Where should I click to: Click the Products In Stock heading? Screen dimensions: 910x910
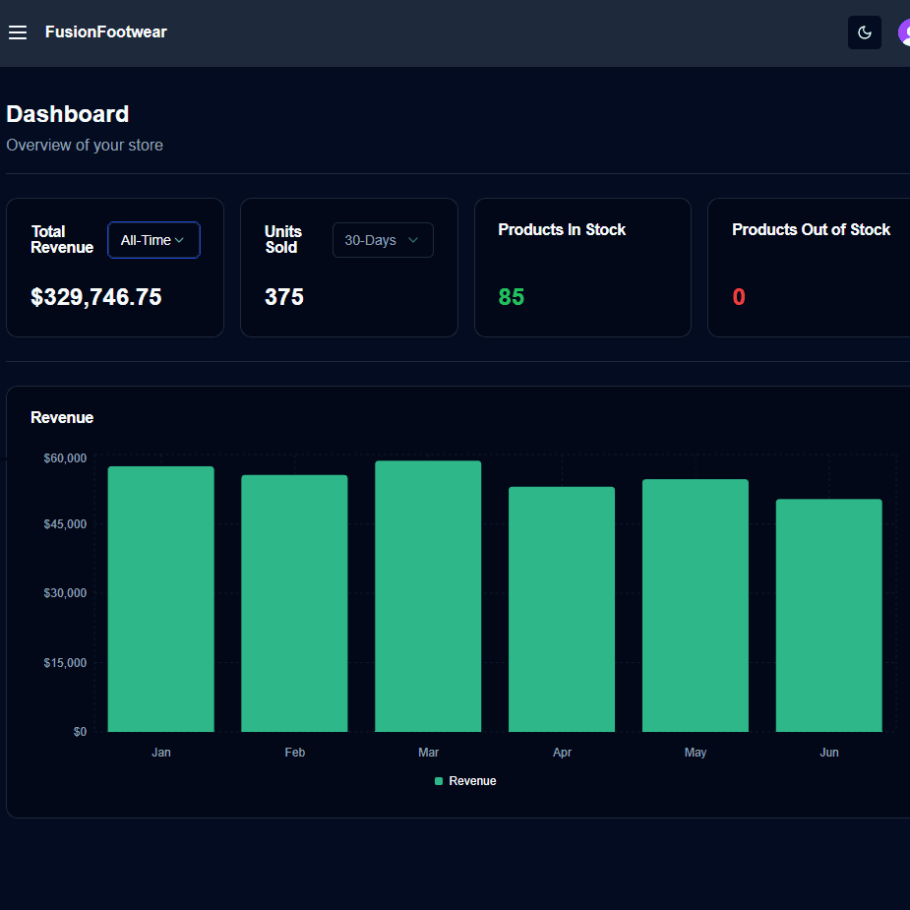pos(562,230)
